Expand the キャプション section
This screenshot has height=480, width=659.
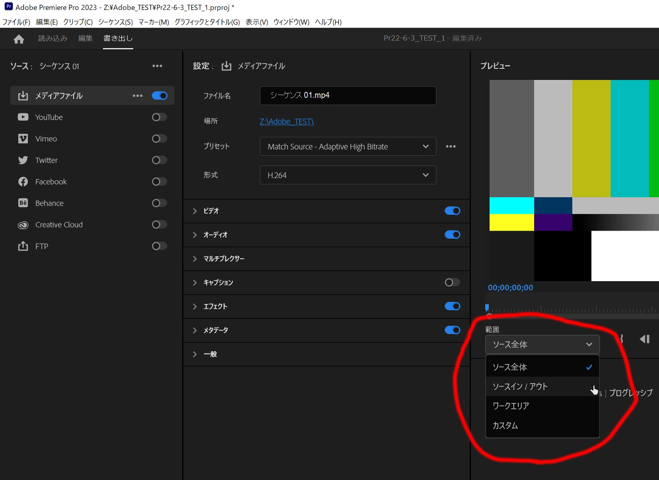(195, 283)
